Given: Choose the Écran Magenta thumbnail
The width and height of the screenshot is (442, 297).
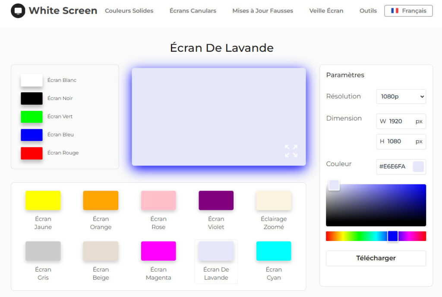Looking at the screenshot, I should pos(158,251).
